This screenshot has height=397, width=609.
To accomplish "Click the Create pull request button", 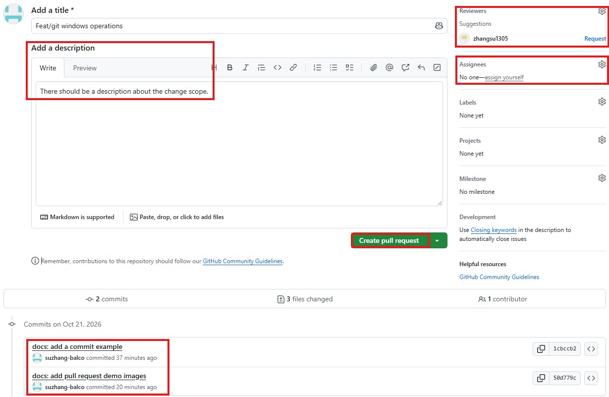I will point(389,240).
